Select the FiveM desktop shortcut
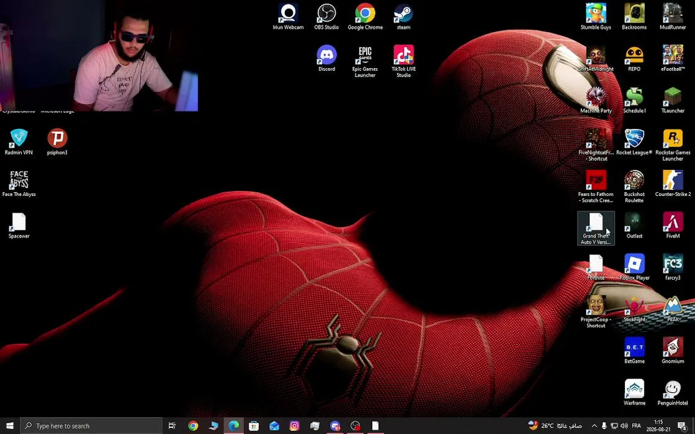 point(673,225)
